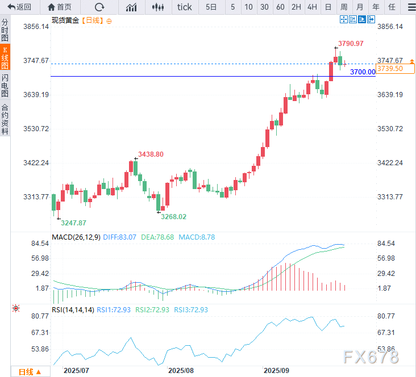This screenshot has height=377, width=416.
Task: Open the 首页 home page
Action: 60,7
